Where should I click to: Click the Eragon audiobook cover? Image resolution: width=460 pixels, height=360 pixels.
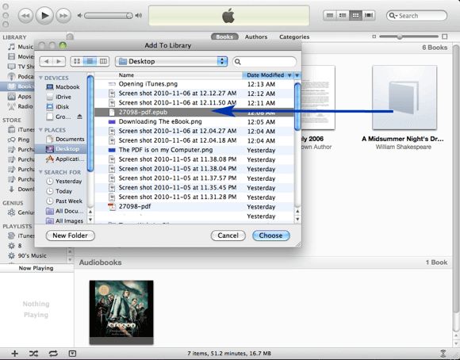click(x=121, y=312)
